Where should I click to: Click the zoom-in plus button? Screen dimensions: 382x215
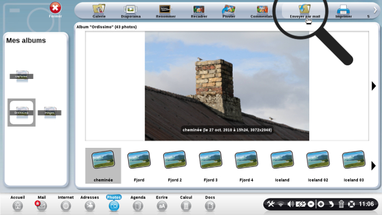[321, 204]
